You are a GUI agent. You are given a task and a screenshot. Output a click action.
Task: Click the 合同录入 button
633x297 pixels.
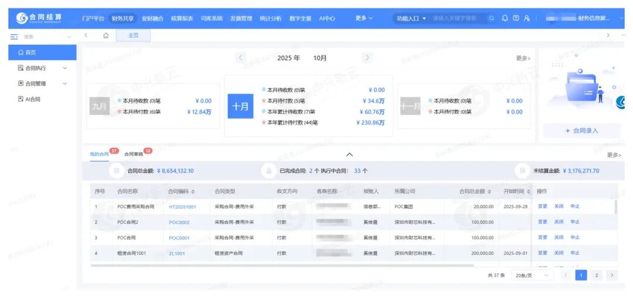pyautogui.click(x=581, y=130)
